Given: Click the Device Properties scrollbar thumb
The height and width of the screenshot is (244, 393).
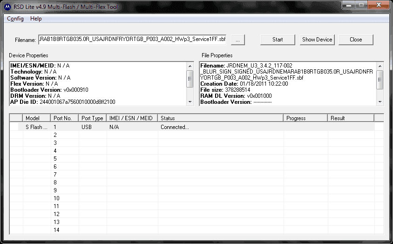Looking at the screenshot, I should click(190, 79).
